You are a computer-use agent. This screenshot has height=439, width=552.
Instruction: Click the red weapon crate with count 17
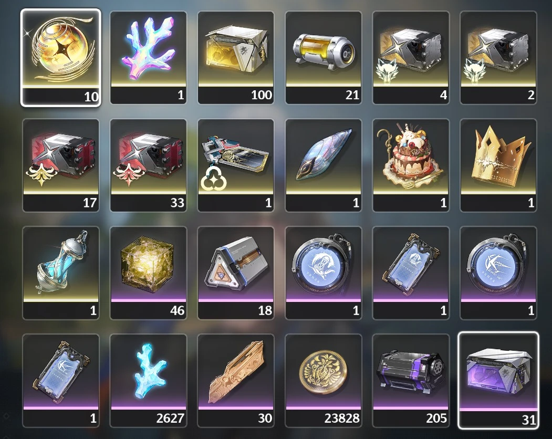(61, 165)
